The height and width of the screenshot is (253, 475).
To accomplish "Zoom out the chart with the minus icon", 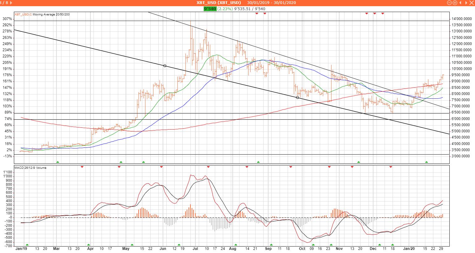I will click(x=449, y=3).
